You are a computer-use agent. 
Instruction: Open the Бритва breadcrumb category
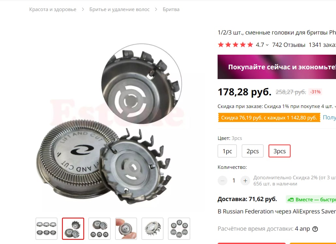(171, 9)
